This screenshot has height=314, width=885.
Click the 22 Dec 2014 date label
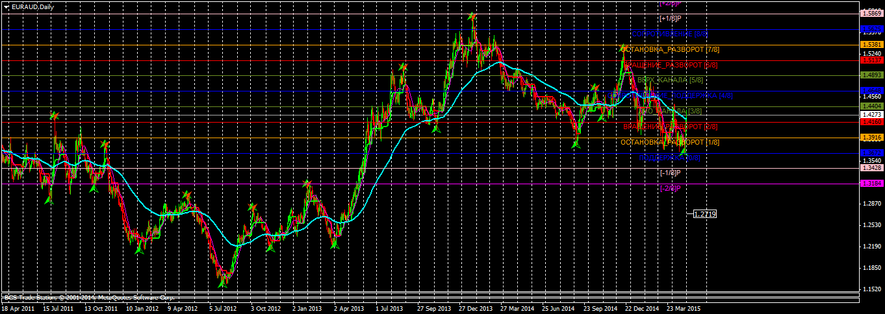point(642,309)
